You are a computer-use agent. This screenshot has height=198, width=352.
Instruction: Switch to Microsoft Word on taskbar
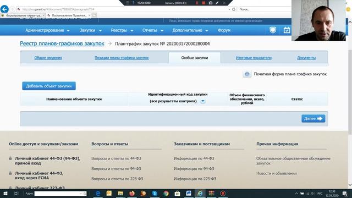coord(189,193)
